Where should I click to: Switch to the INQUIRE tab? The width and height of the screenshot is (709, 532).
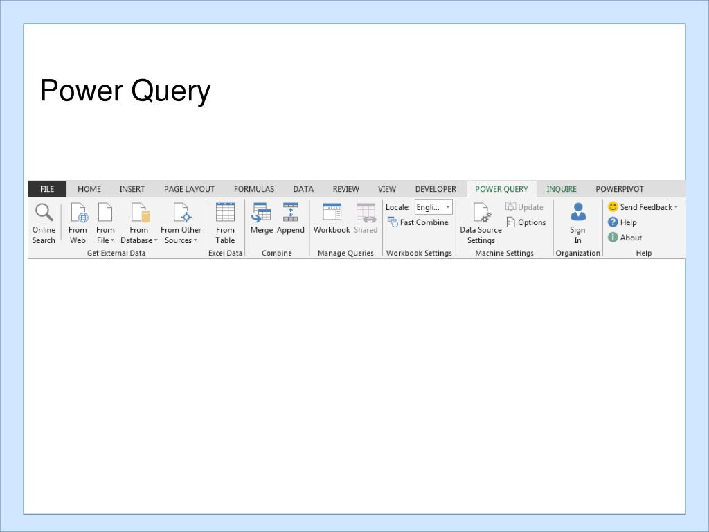coord(562,189)
